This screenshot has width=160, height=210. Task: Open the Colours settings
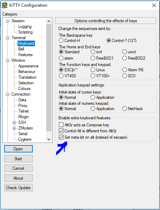24,89
